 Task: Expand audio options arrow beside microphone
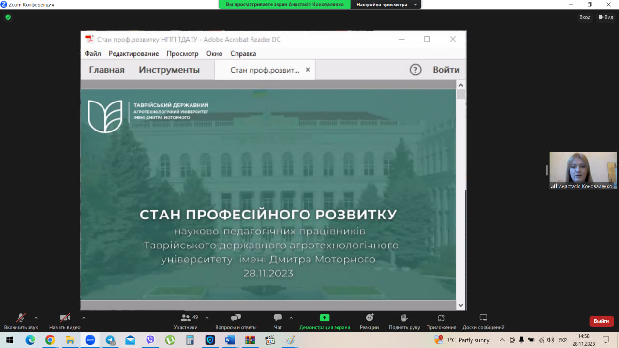(x=36, y=318)
